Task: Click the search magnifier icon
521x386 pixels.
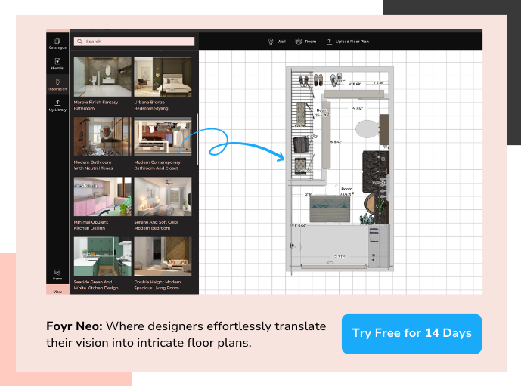Action: [x=79, y=42]
